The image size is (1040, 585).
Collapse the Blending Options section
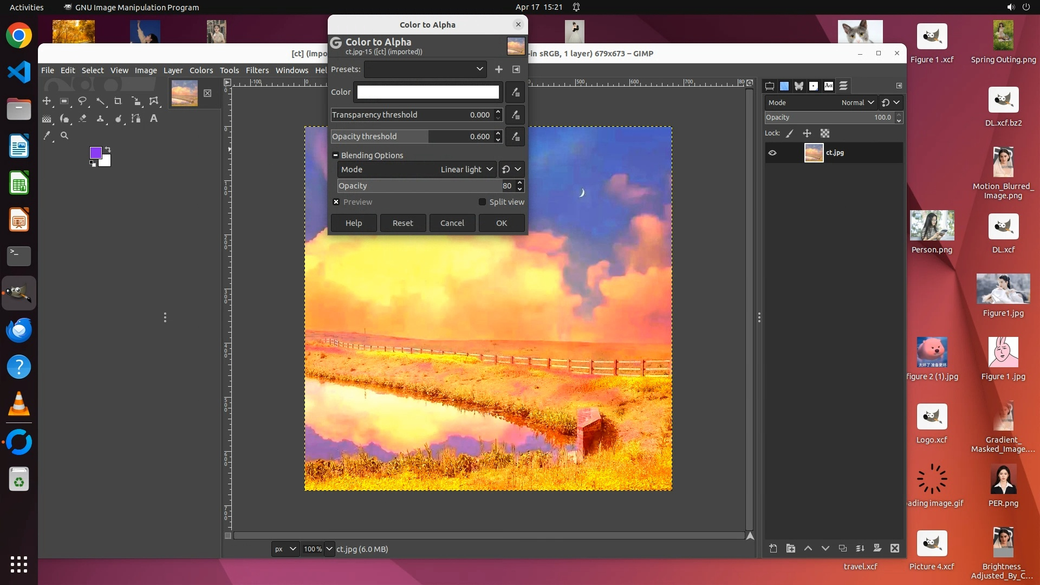click(335, 155)
